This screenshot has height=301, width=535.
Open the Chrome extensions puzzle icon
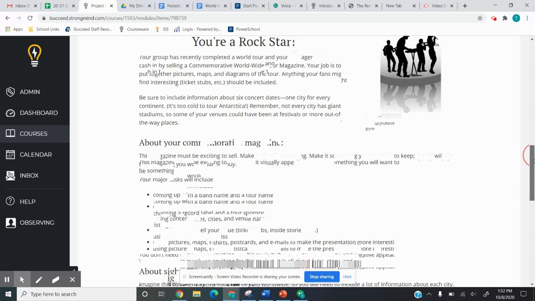[x=505, y=18]
